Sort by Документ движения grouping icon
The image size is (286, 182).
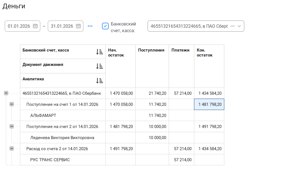[x=99, y=66]
